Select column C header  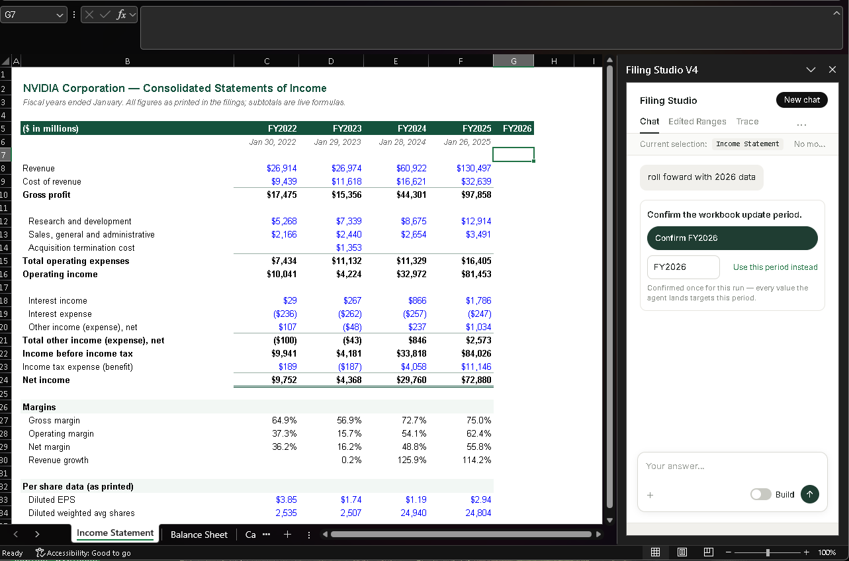266,61
